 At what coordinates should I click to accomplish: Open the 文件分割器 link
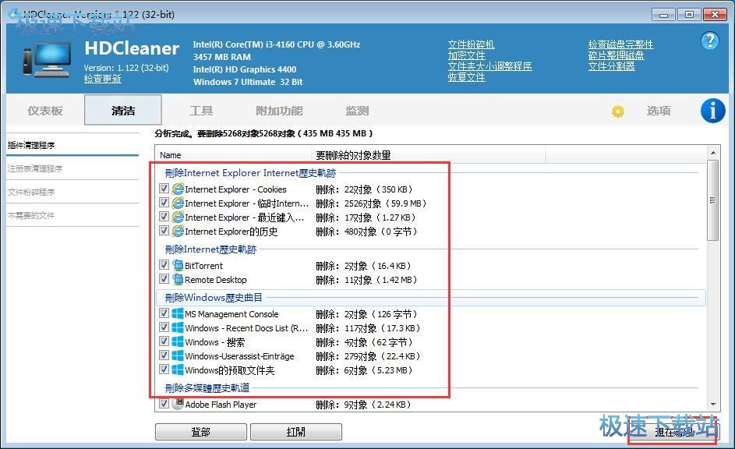coord(611,66)
